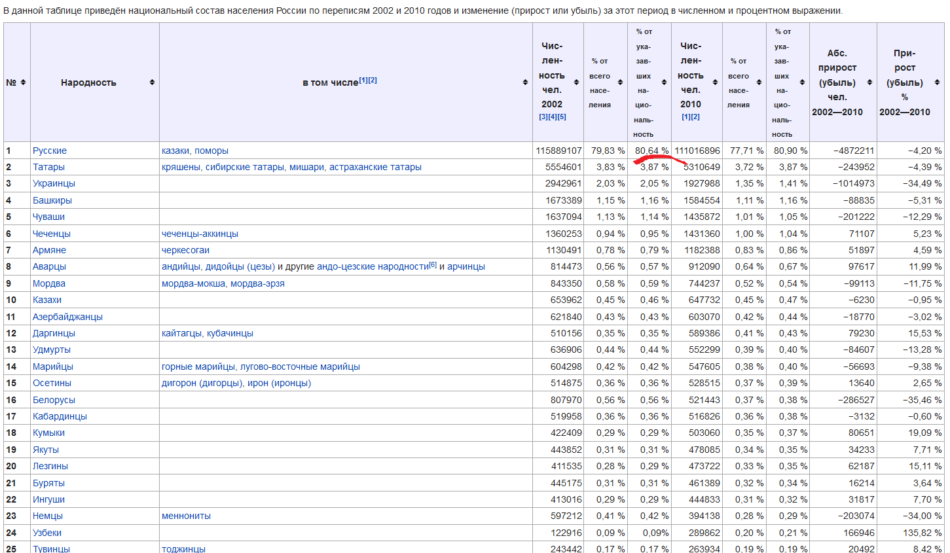The image size is (950, 553).
Task: Sort by 'Абс. прирост (убыль)' arrows
Action: pyautogui.click(x=869, y=82)
